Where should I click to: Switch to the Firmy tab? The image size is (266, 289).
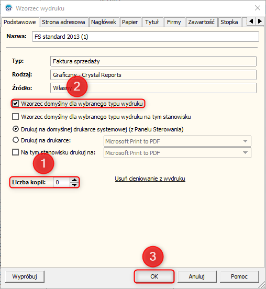click(174, 22)
